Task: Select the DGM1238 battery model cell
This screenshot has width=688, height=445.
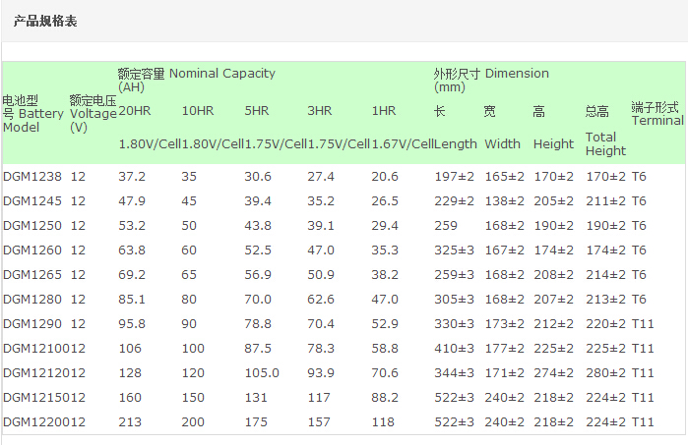Action: [x=32, y=177]
